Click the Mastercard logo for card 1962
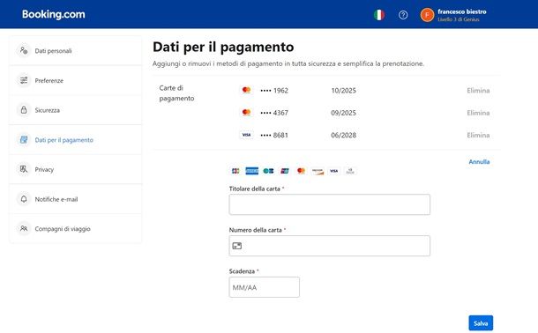Image resolution: width=538 pixels, height=333 pixels. (246, 90)
